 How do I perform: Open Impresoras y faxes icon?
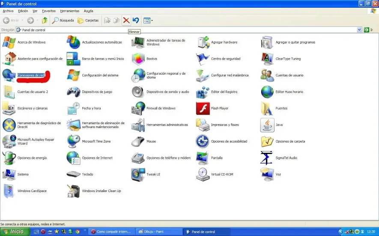[203, 125]
